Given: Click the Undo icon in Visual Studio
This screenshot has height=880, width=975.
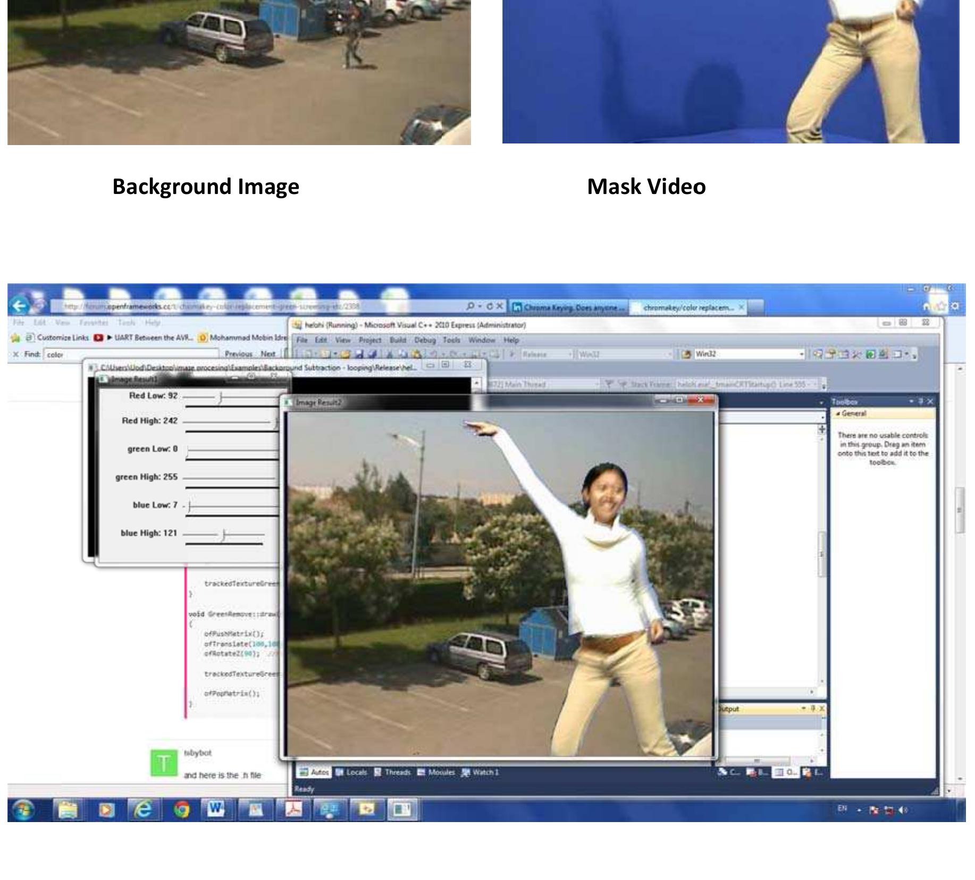Looking at the screenshot, I should 433,354.
